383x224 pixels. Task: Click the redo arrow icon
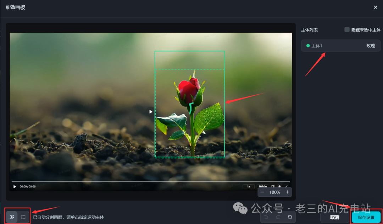click(278, 217)
